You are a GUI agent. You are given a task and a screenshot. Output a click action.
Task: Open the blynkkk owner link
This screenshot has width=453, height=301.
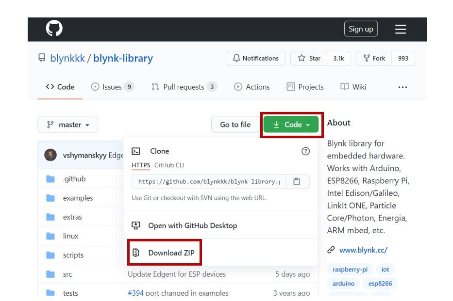(x=67, y=58)
